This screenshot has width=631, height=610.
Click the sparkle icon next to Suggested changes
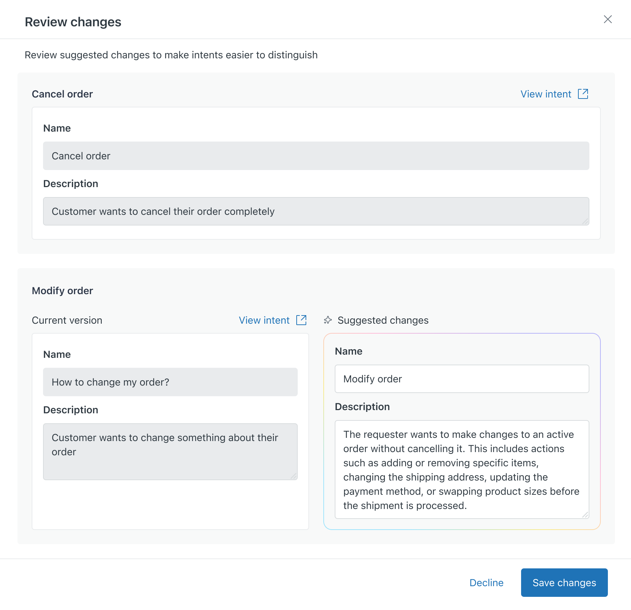(x=328, y=320)
